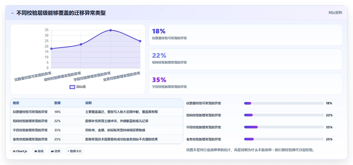Click the 维度 table column header
The height and width of the screenshot is (165, 353).
[16, 103]
